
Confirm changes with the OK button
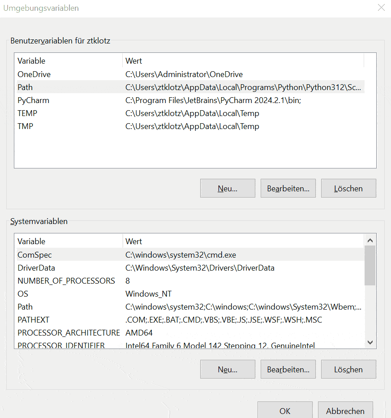pos(285,410)
